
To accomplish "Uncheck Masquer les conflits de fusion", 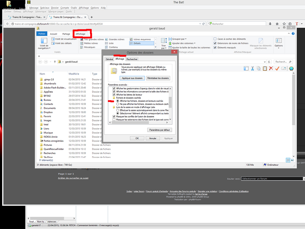I will (x=114, y=117).
